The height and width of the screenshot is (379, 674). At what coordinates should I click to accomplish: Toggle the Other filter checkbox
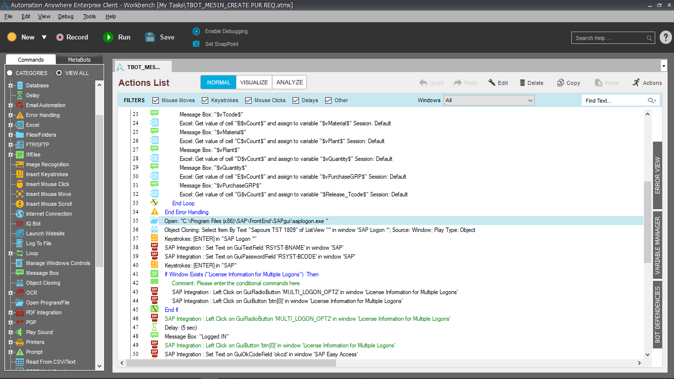(x=329, y=100)
